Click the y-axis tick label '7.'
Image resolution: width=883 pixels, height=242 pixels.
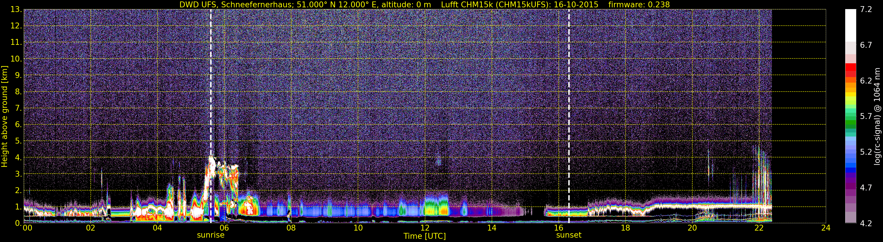[x=18, y=108]
